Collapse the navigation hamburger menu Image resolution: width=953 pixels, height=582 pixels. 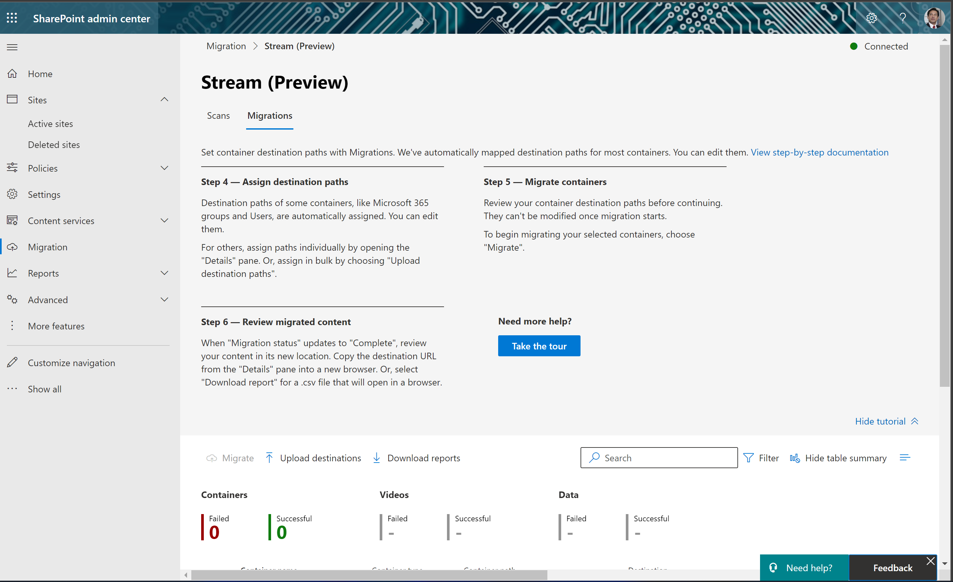pos(12,47)
